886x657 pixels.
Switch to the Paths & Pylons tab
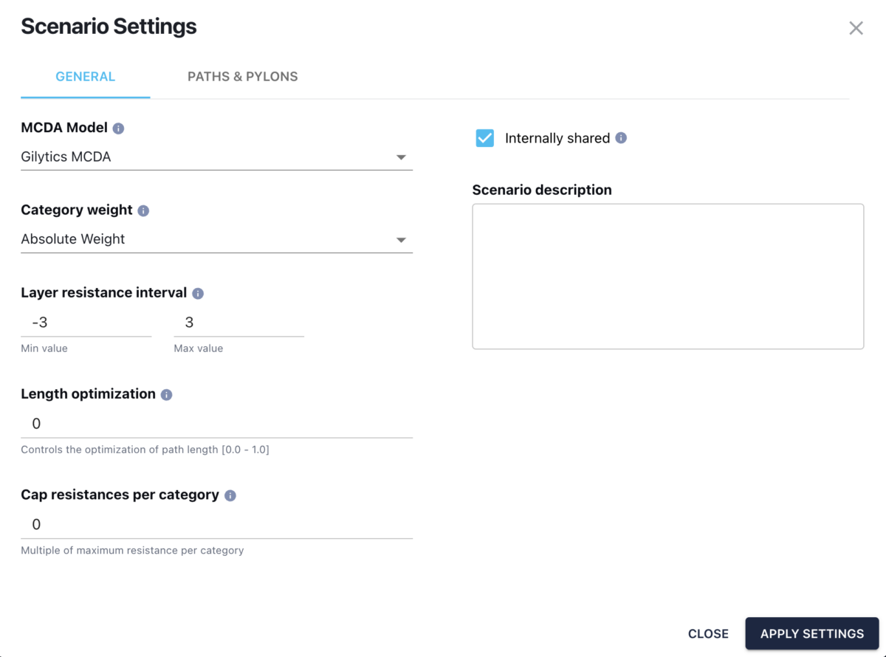tap(242, 77)
